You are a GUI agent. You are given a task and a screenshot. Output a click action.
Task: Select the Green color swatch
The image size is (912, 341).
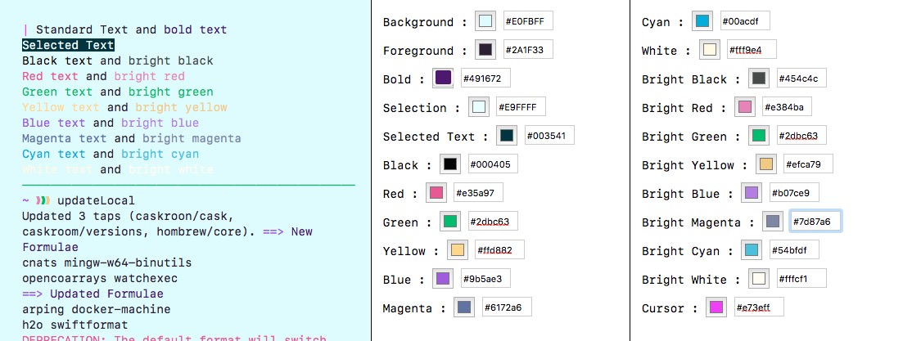(450, 222)
